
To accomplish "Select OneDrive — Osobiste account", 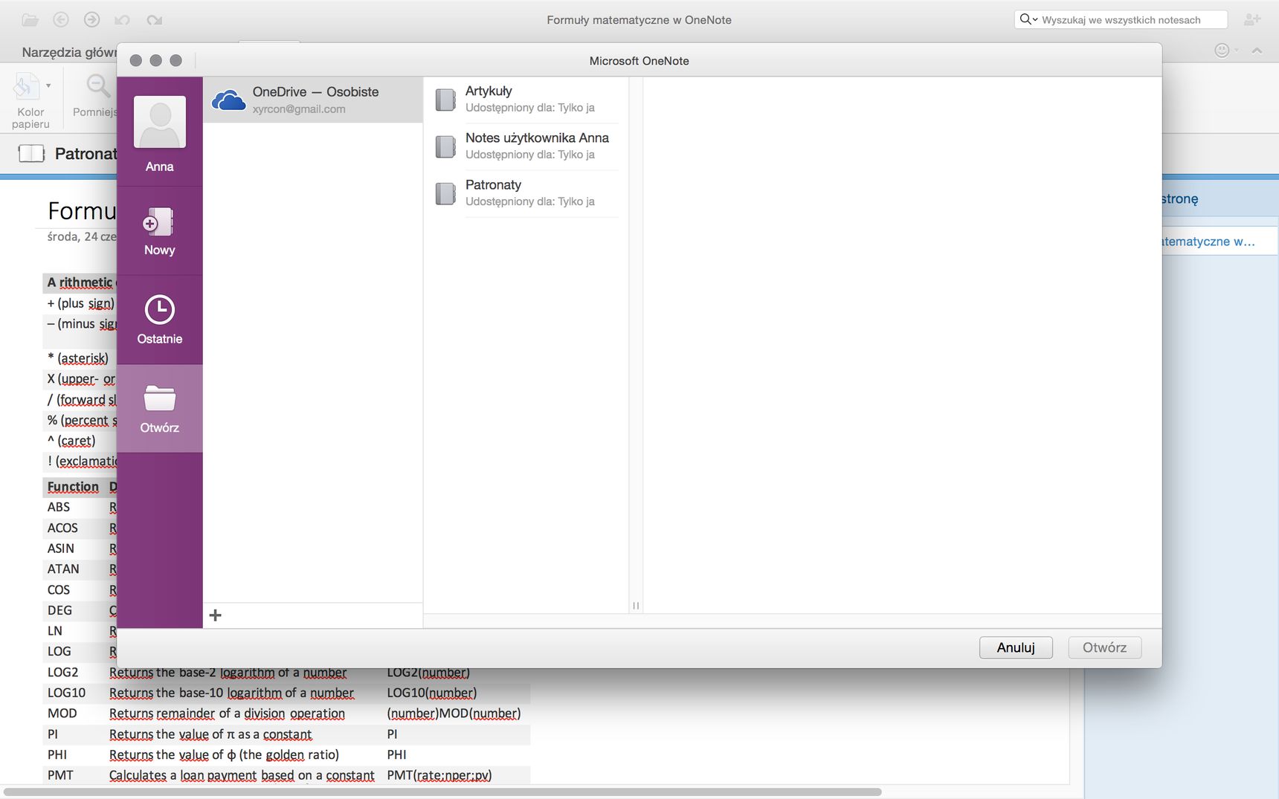I will pyautogui.click(x=312, y=100).
